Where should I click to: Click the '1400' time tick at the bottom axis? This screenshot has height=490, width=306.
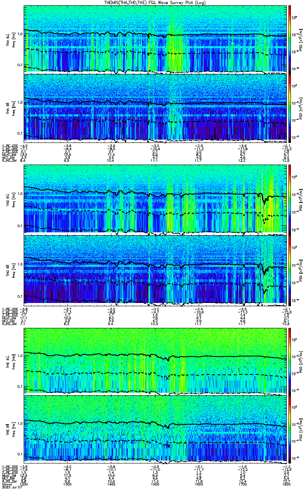pos(111,483)
